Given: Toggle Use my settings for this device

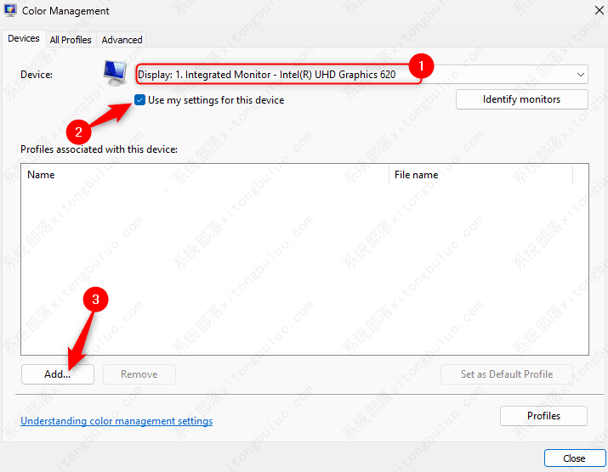Looking at the screenshot, I should click(x=140, y=100).
